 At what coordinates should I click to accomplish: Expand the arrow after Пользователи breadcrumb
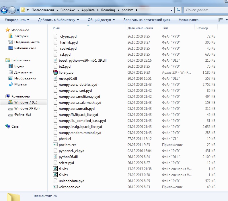coord(57,10)
